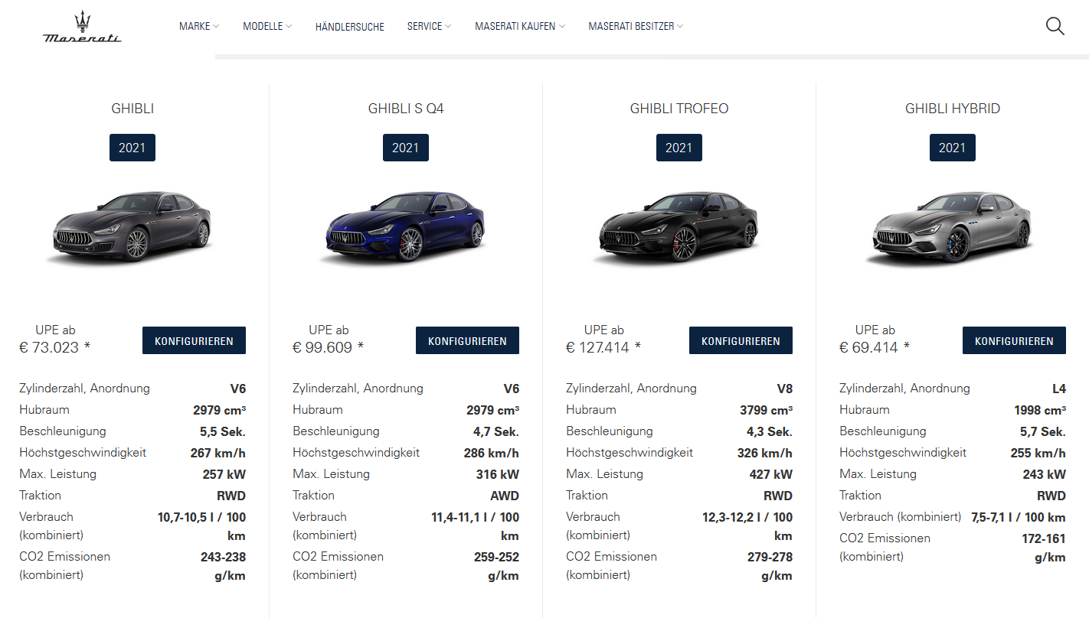
Task: Expand the MASERATI BESITZER menu
Action: pyautogui.click(x=636, y=26)
